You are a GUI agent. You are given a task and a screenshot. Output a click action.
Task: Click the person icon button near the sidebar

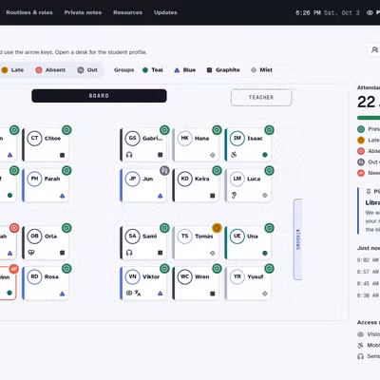pos(374,50)
